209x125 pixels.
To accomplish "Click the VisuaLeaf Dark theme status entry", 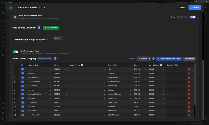I will (197, 123).
